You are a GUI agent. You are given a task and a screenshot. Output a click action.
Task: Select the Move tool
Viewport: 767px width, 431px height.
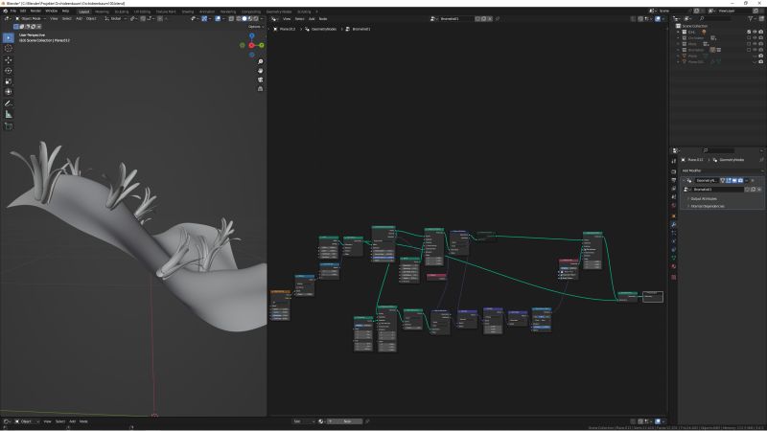(x=9, y=59)
